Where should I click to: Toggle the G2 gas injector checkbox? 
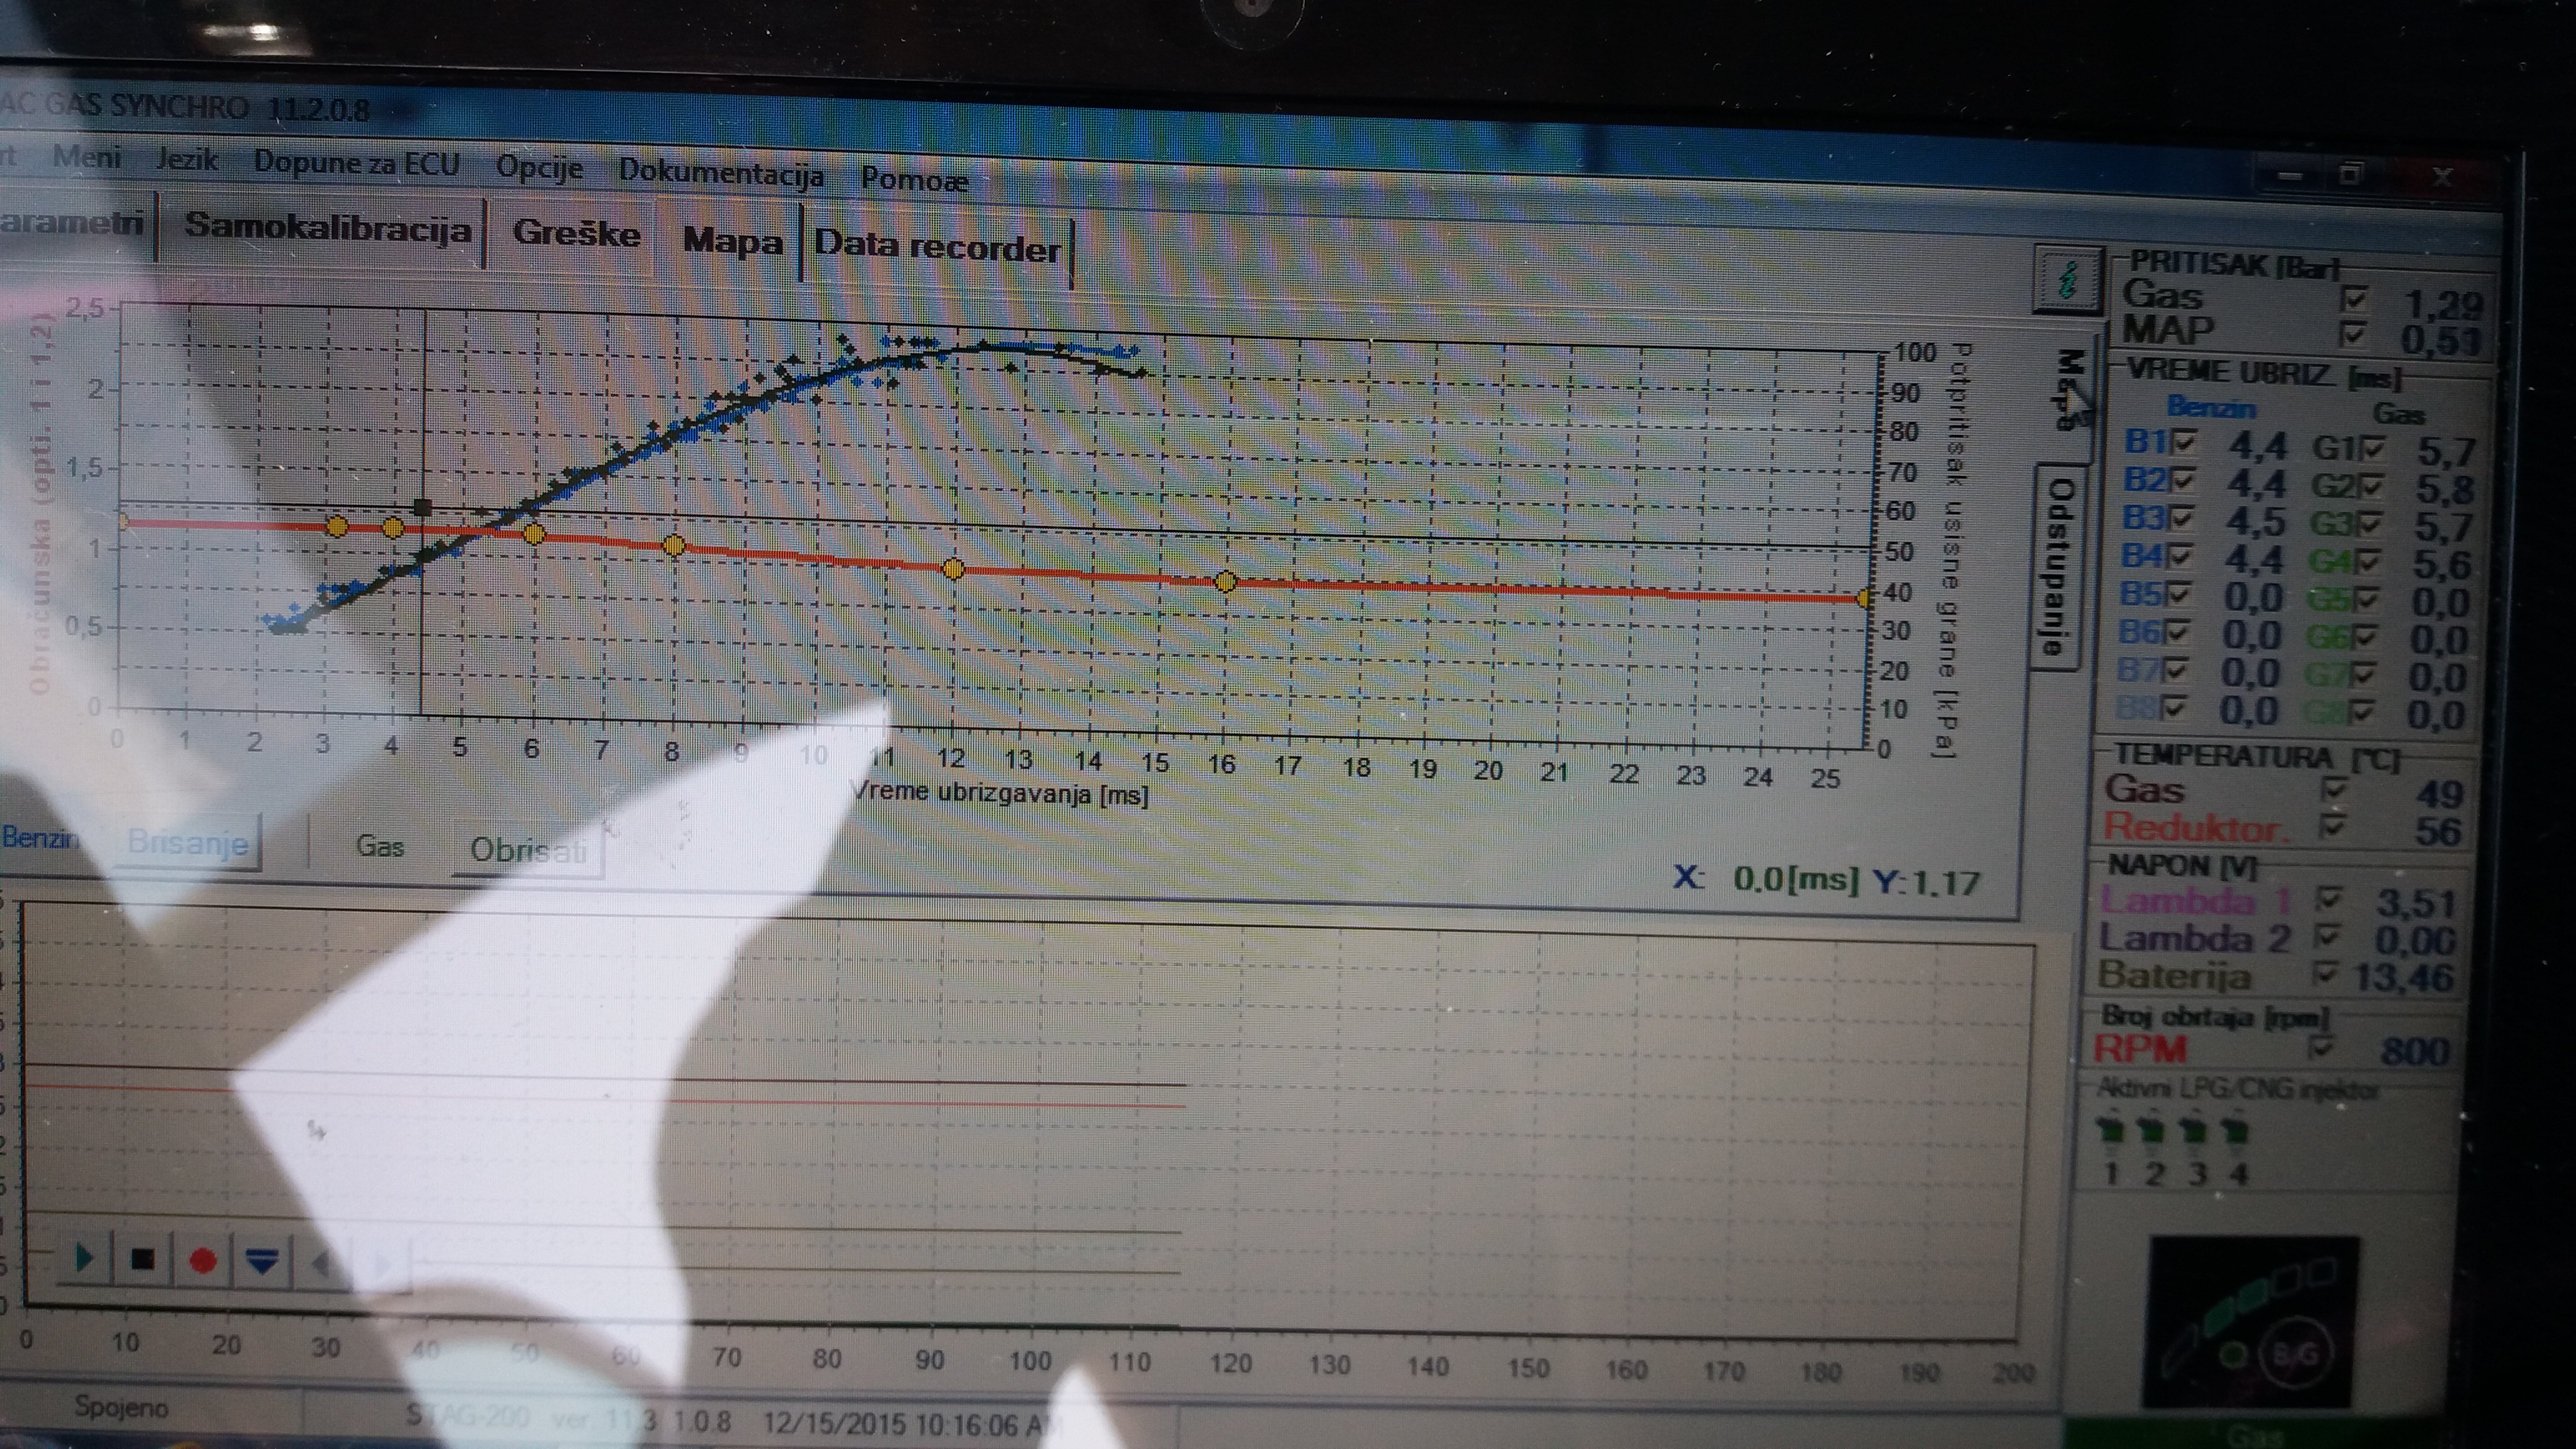pos(2371,486)
